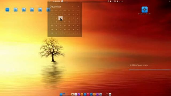Viewport: 171px width, 96px height.
Task: Click the clipboard icon right of the clock
Action: tap(62, 1)
